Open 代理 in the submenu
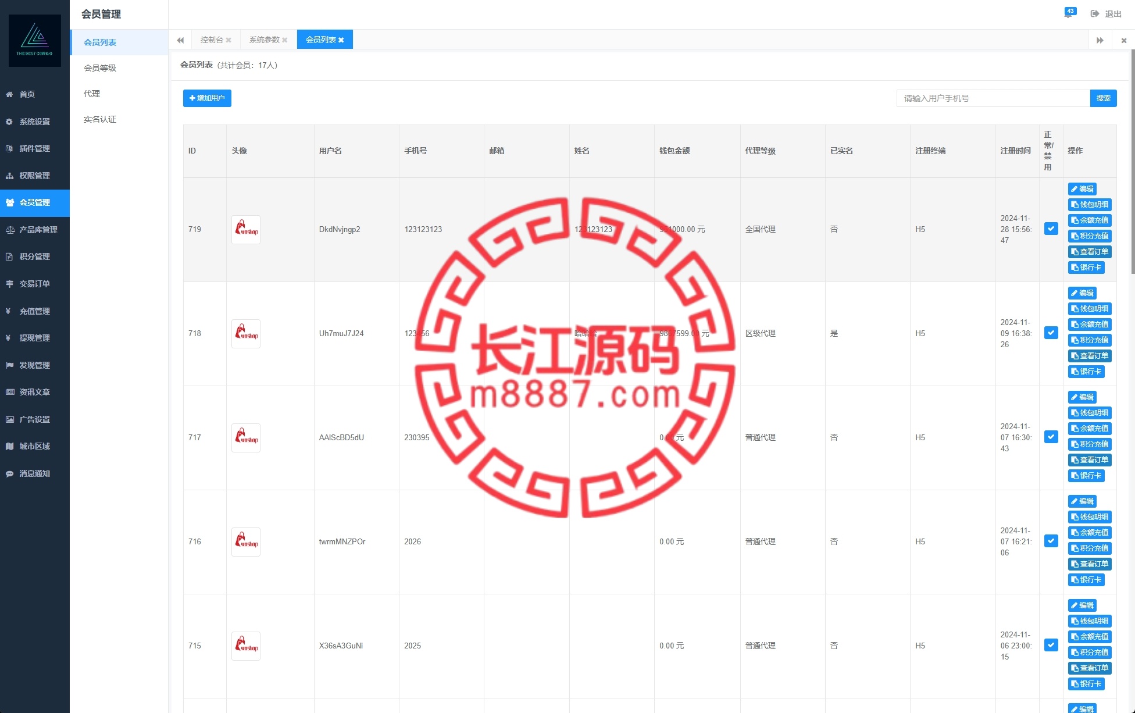This screenshot has width=1135, height=713. click(119, 94)
